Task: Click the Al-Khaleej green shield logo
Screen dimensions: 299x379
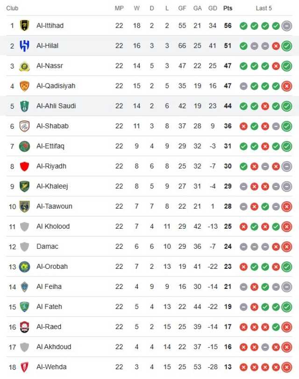Action: [x=24, y=186]
